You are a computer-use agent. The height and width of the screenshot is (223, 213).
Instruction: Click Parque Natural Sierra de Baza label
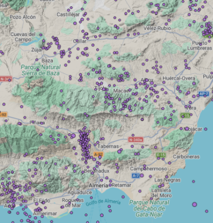click(41, 70)
